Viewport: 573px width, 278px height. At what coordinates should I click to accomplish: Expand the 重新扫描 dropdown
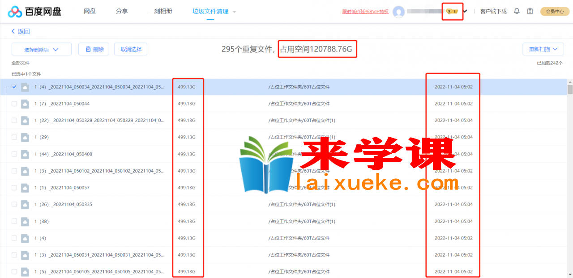pyautogui.click(x=543, y=49)
